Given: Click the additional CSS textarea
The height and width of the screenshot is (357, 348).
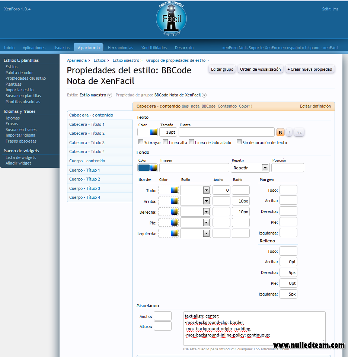Looking at the screenshot, I should (254, 329).
